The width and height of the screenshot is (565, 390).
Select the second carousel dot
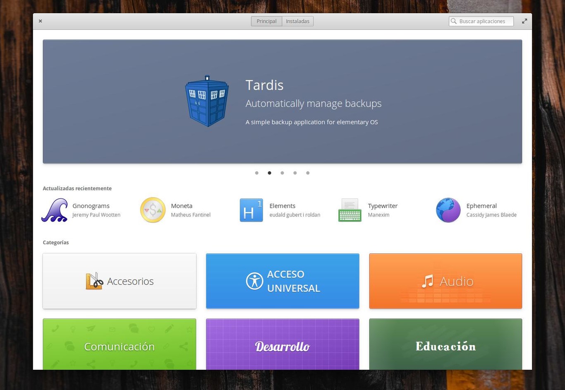(269, 173)
